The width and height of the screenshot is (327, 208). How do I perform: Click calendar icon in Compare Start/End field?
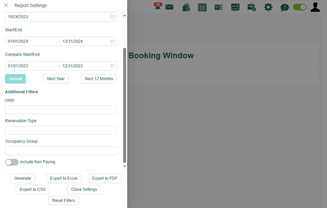[112, 66]
